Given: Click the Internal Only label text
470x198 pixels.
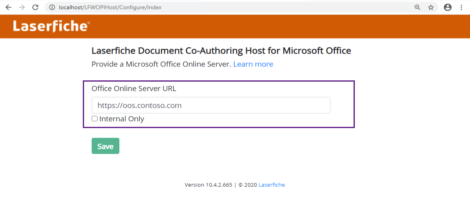Looking at the screenshot, I should click(x=121, y=119).
